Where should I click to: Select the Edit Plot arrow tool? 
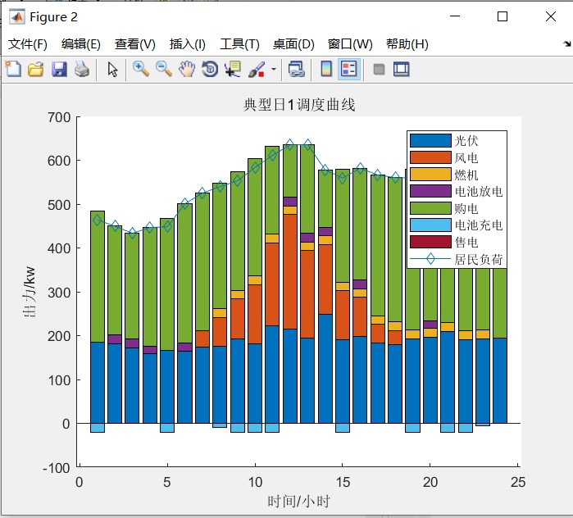[112, 69]
